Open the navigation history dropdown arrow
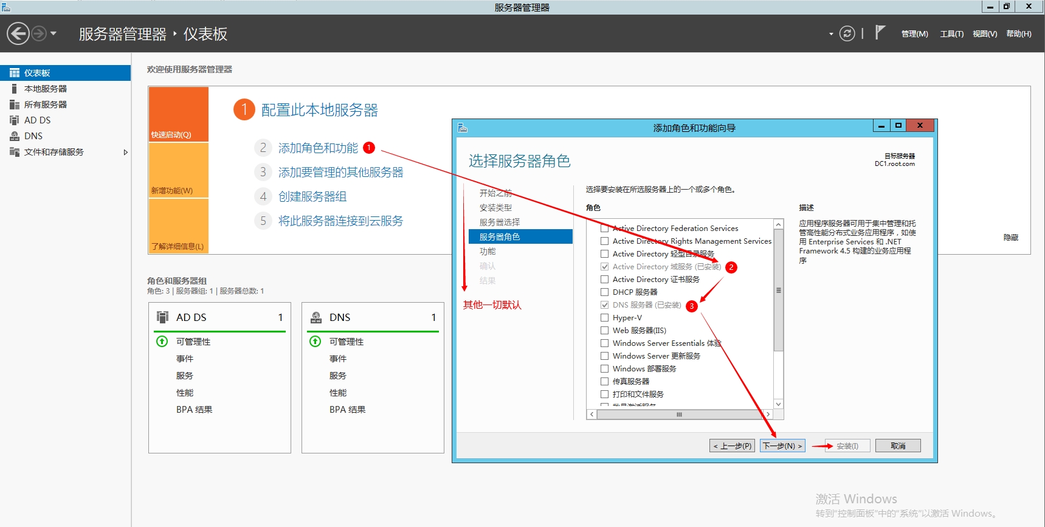The image size is (1045, 527). click(53, 33)
